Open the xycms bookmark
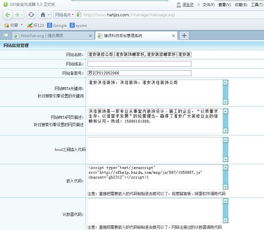 click(78, 26)
